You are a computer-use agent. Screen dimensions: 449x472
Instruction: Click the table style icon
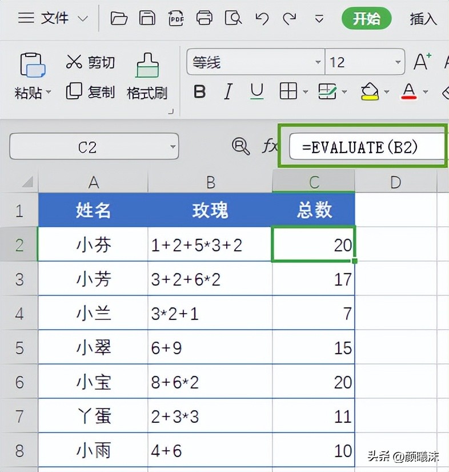tap(327, 91)
